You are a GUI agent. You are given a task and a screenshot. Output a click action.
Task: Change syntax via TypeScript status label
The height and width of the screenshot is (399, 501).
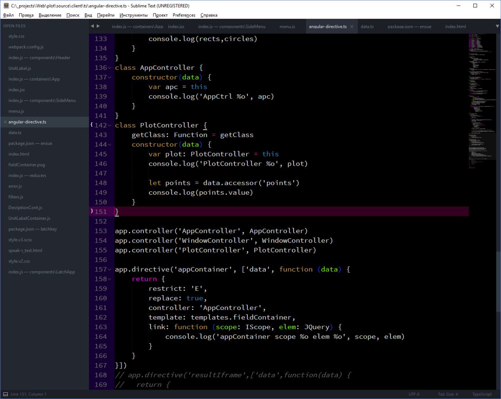coord(481,394)
